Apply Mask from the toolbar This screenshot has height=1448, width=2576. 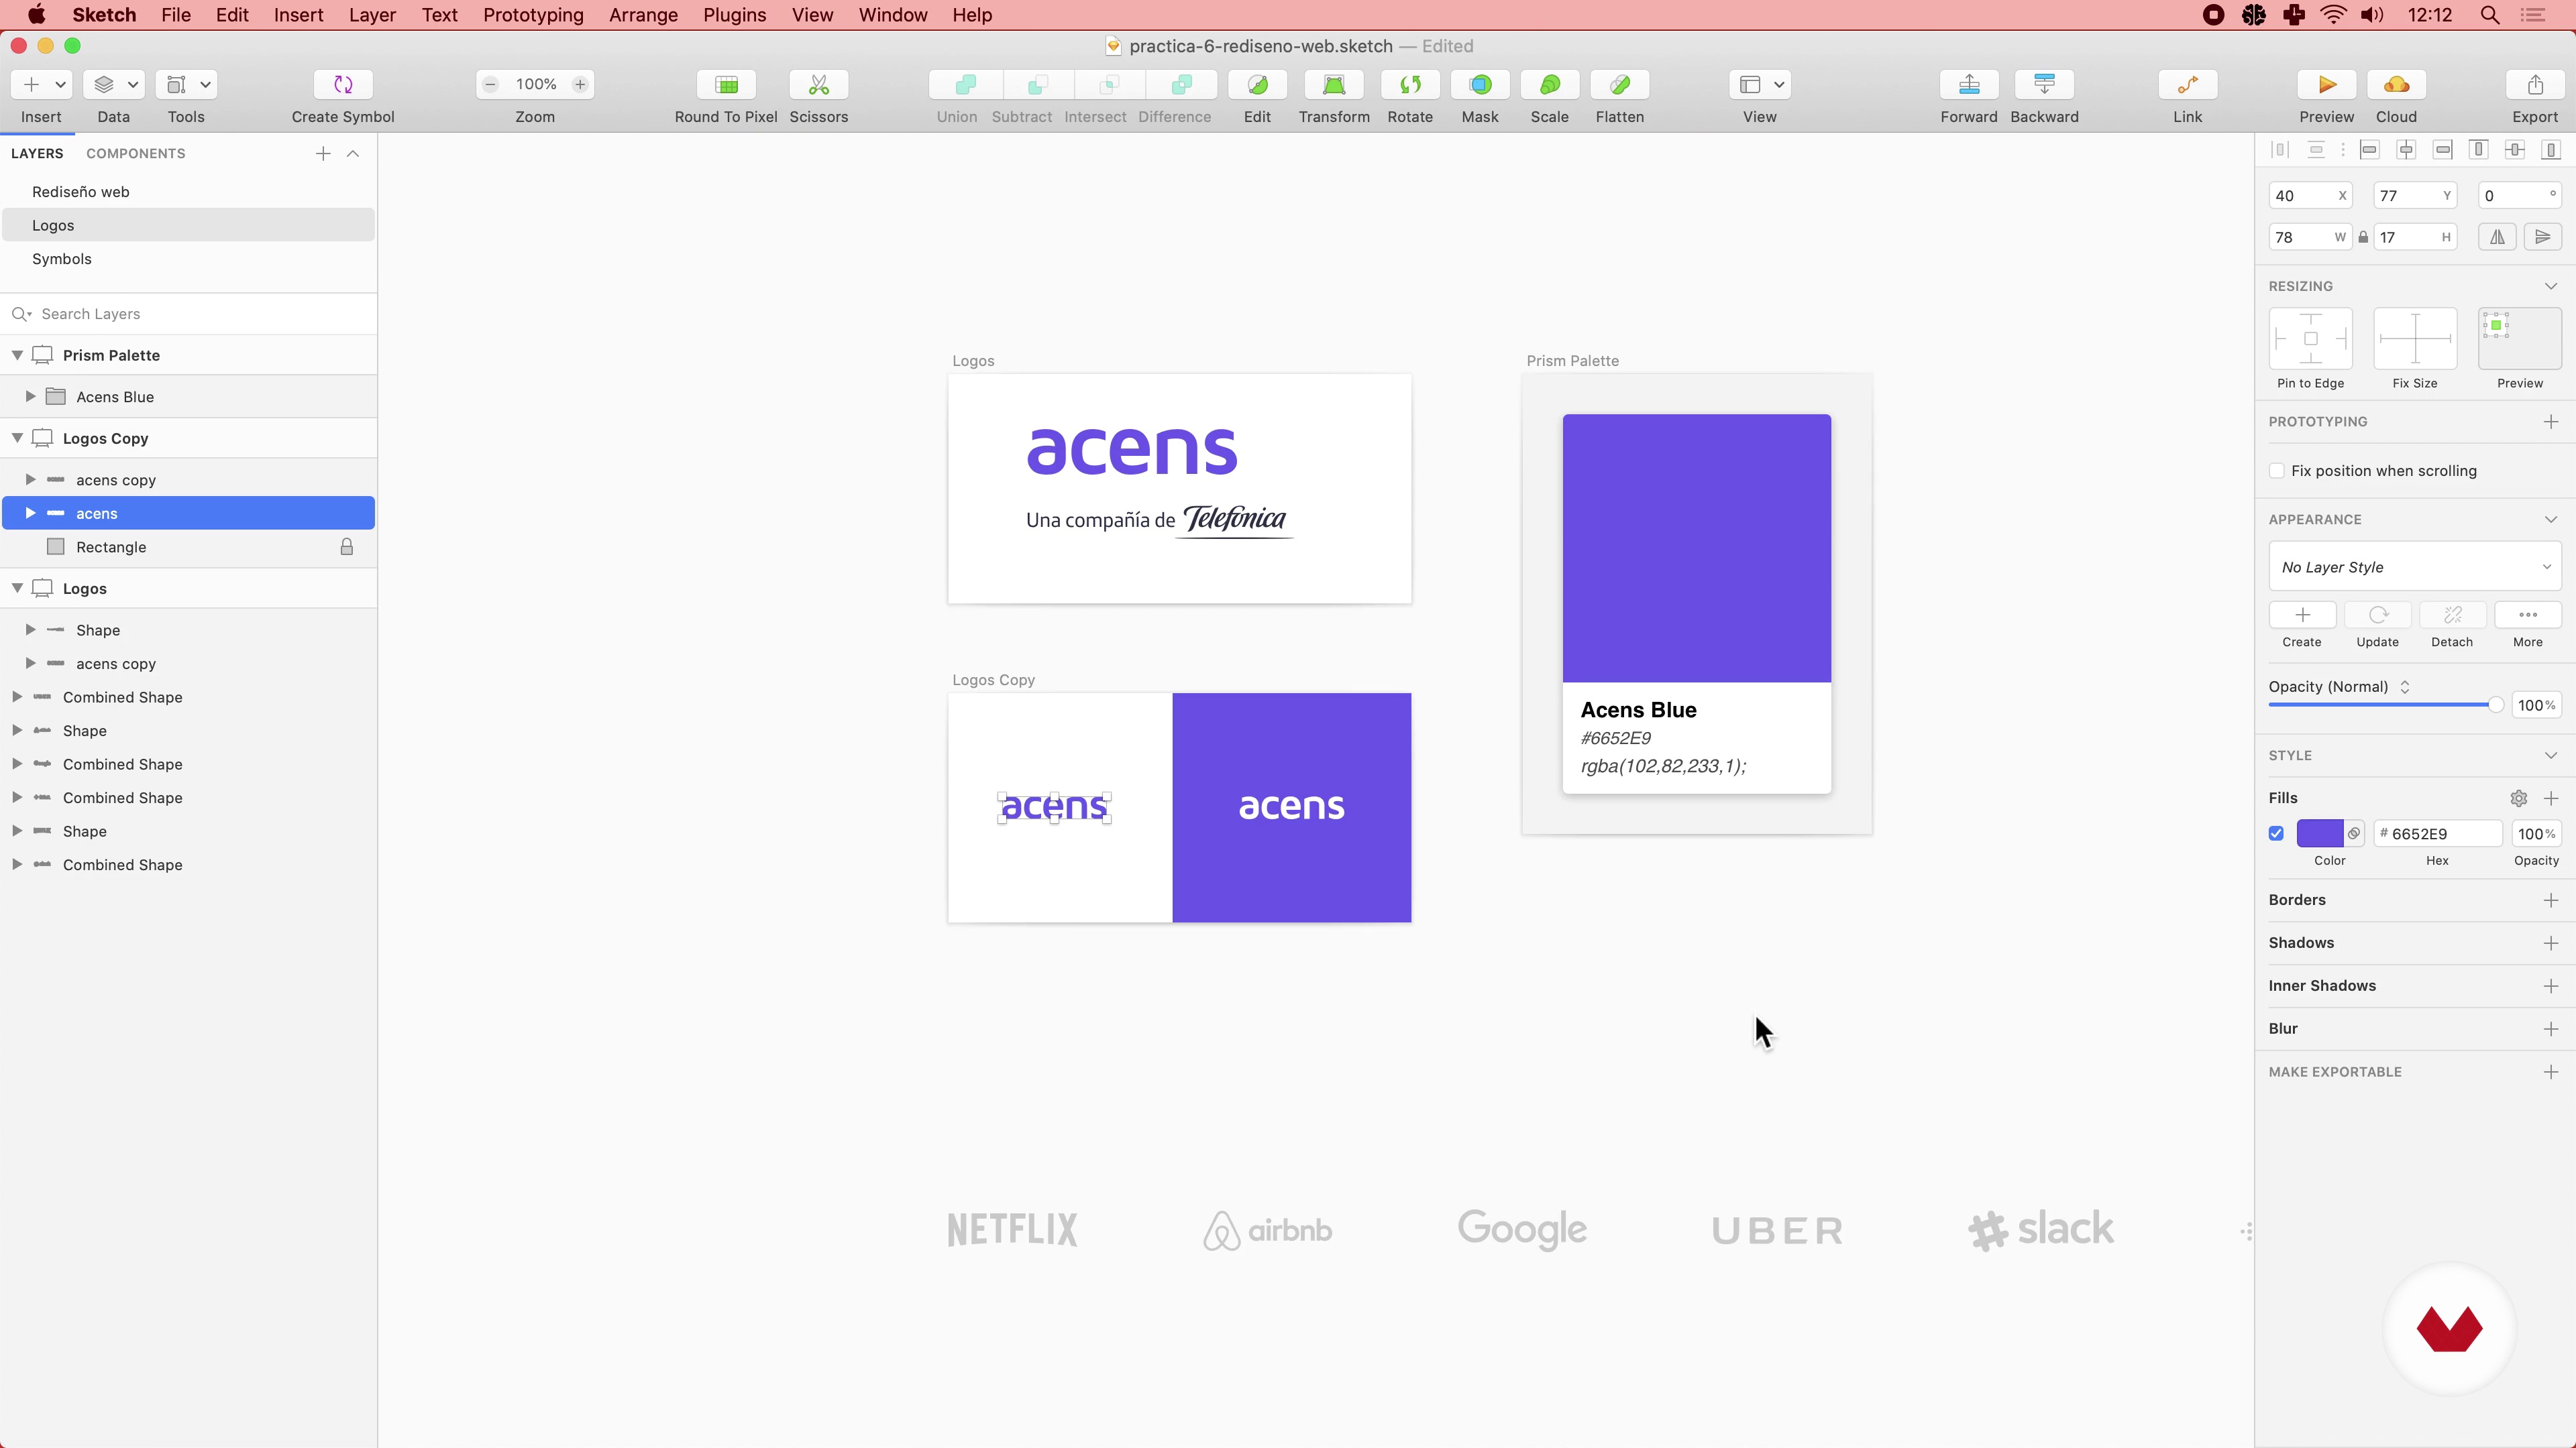pos(1480,85)
